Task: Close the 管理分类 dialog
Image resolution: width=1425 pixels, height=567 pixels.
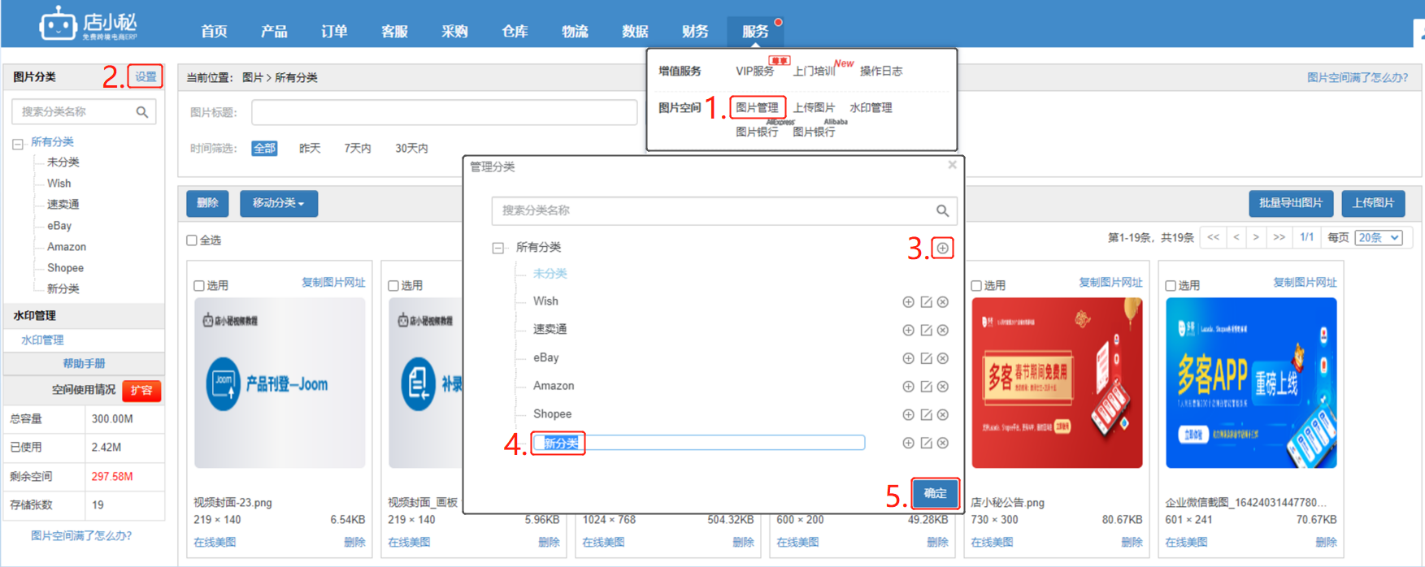Action: pyautogui.click(x=952, y=165)
